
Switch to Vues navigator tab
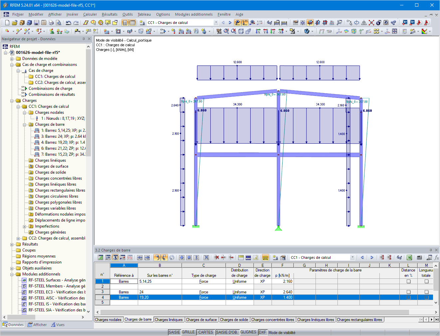click(x=58, y=325)
